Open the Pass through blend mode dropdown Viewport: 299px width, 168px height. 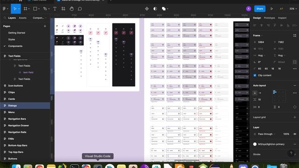click(266, 134)
